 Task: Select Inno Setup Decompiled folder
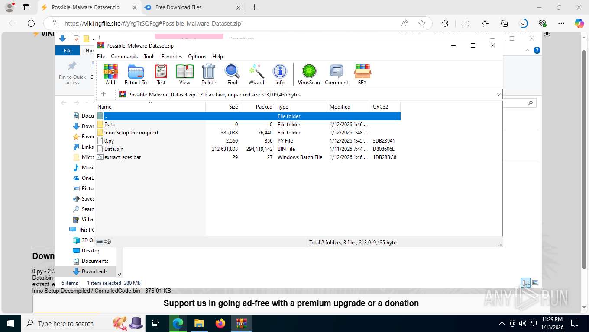pyautogui.click(x=248, y=133)
